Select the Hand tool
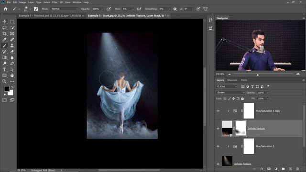The width and height of the screenshot is (306, 172). [12, 75]
